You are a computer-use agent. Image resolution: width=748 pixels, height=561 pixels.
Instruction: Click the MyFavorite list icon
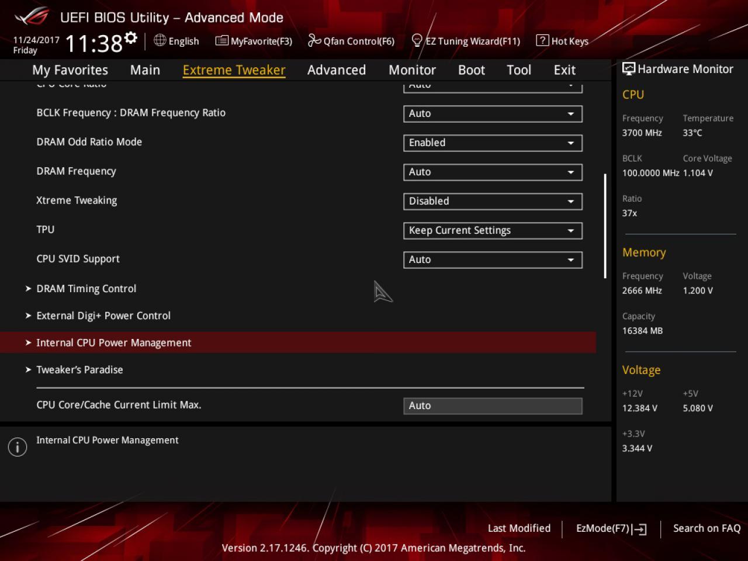pos(221,41)
